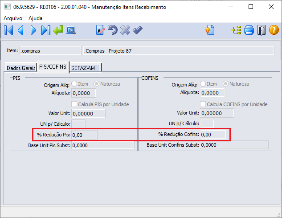
Task: Open the orange help question icon
Action: click(274, 30)
